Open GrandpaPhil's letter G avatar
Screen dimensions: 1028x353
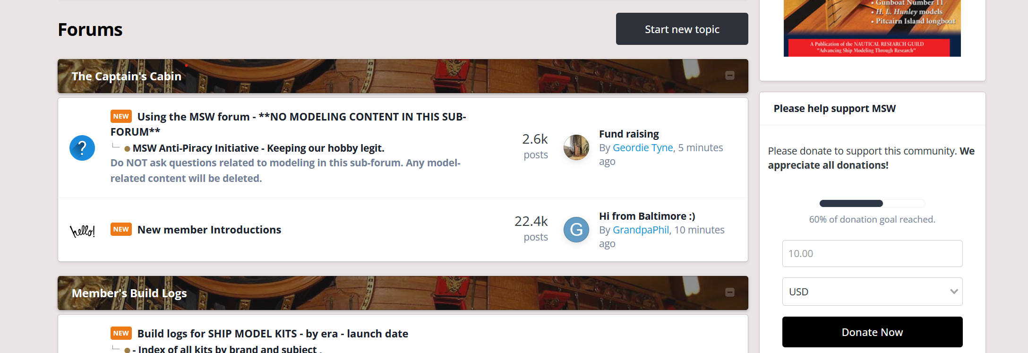[576, 230]
